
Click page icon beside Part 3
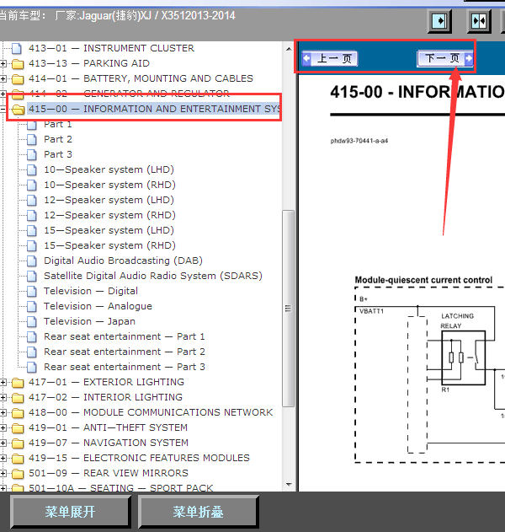point(32,155)
